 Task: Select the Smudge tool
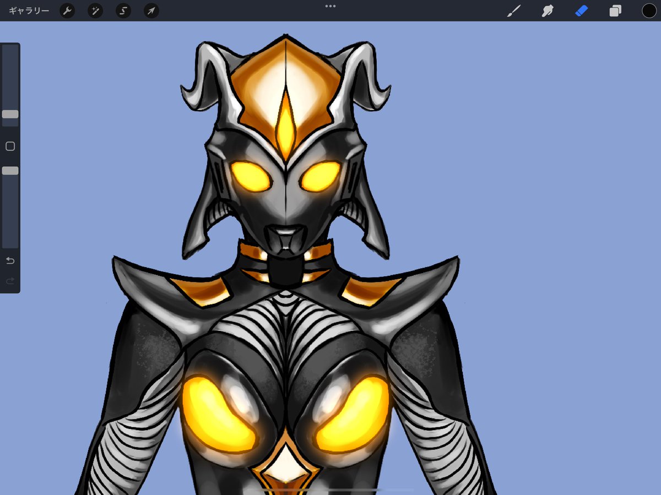point(548,10)
